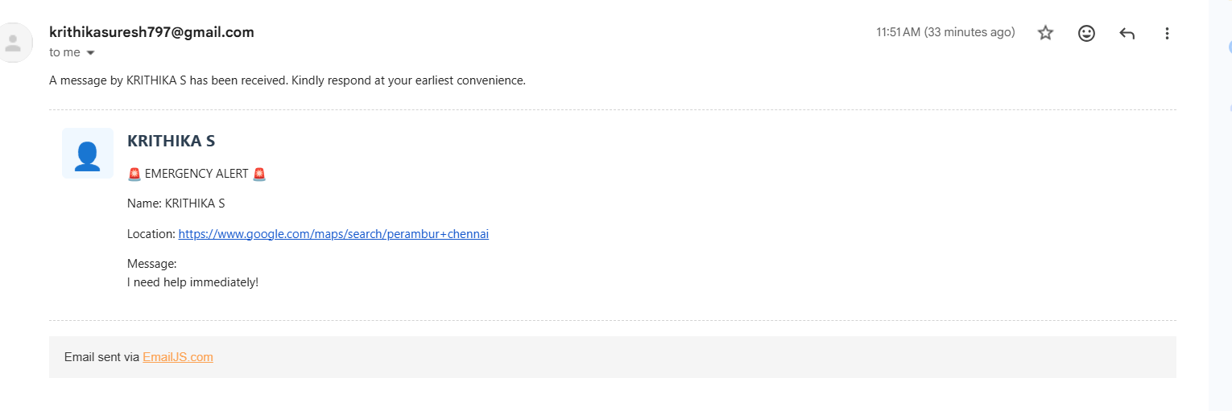Add an emoji reaction to the email
The image size is (1232, 411).
[1086, 33]
